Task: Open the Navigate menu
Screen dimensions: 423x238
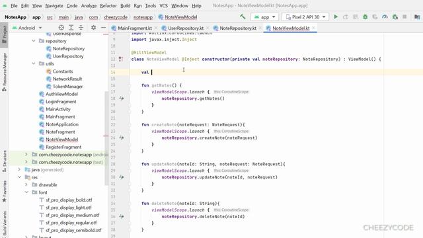Action: [54, 6]
